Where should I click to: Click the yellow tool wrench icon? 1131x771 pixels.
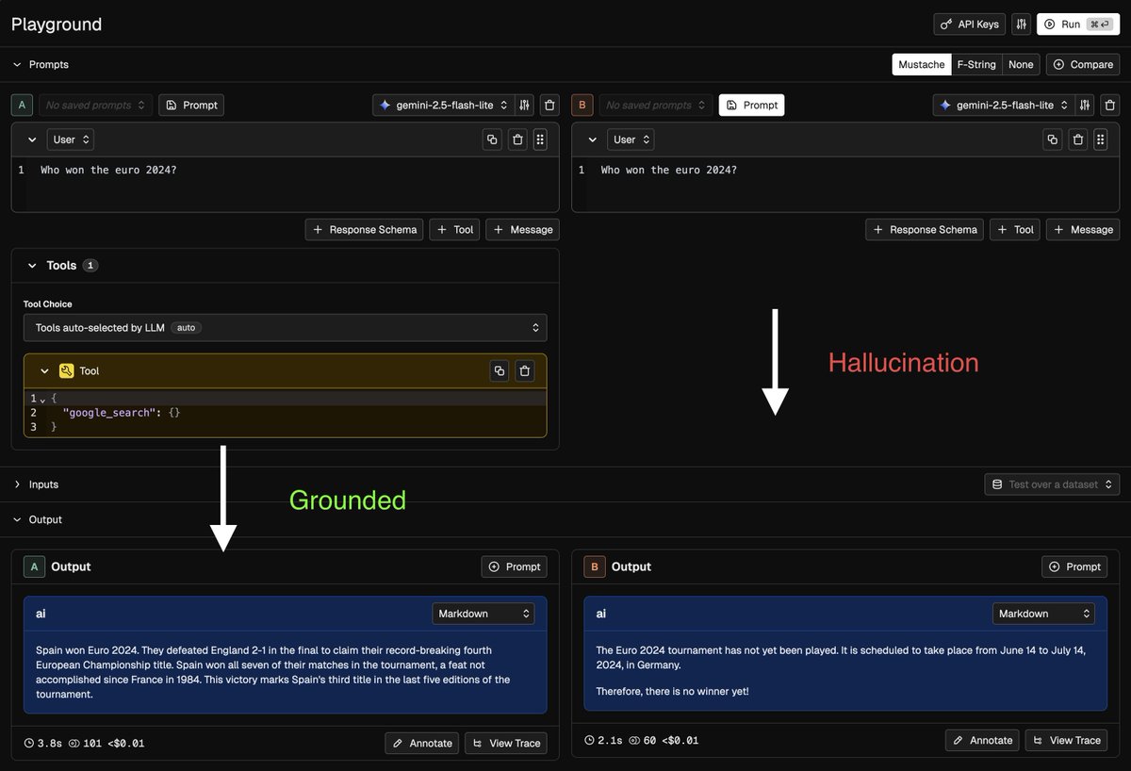(67, 370)
